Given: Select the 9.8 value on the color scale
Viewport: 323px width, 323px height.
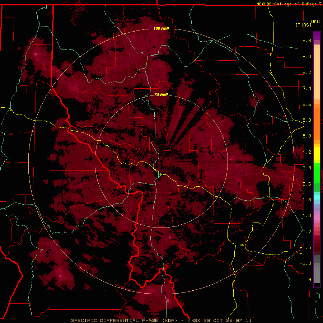Looking at the screenshot, I should (307, 40).
